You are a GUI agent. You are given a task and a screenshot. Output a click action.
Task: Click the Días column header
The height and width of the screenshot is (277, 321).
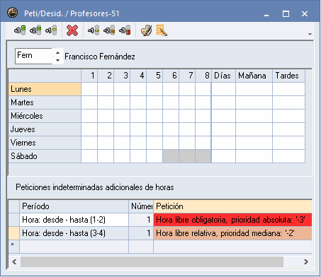point(223,76)
